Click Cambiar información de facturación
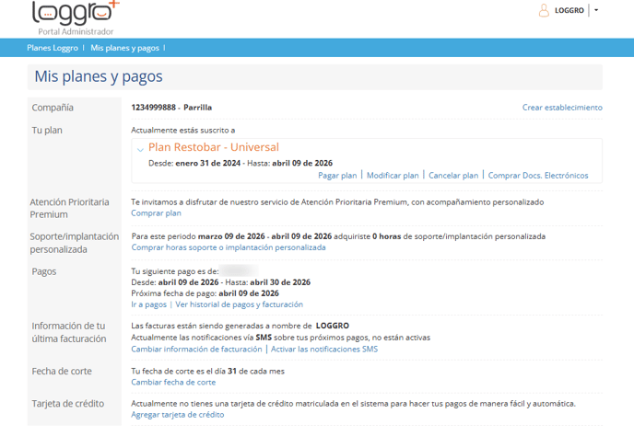634x436 pixels. pyautogui.click(x=196, y=350)
